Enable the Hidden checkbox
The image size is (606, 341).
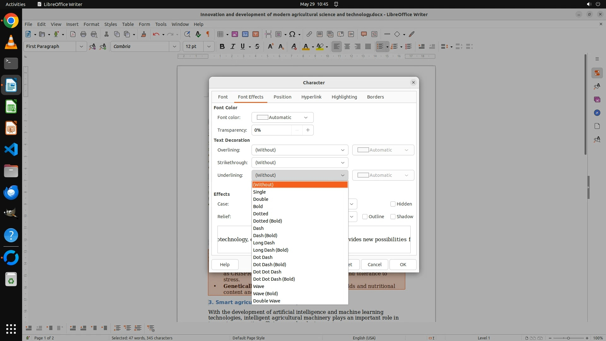[x=393, y=204]
